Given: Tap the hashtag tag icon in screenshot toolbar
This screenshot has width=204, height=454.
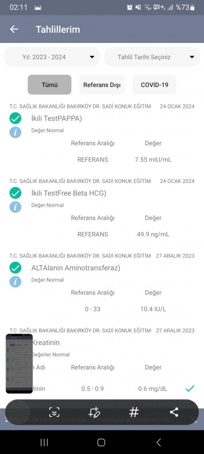Looking at the screenshot, I should [134, 412].
